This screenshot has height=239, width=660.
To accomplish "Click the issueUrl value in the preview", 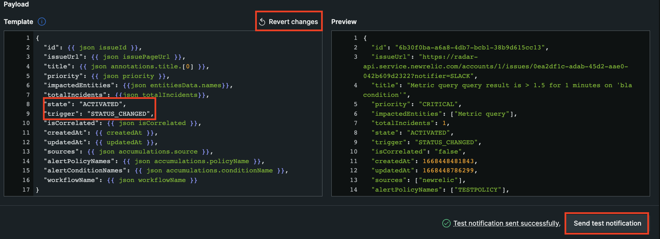I will 495,66.
